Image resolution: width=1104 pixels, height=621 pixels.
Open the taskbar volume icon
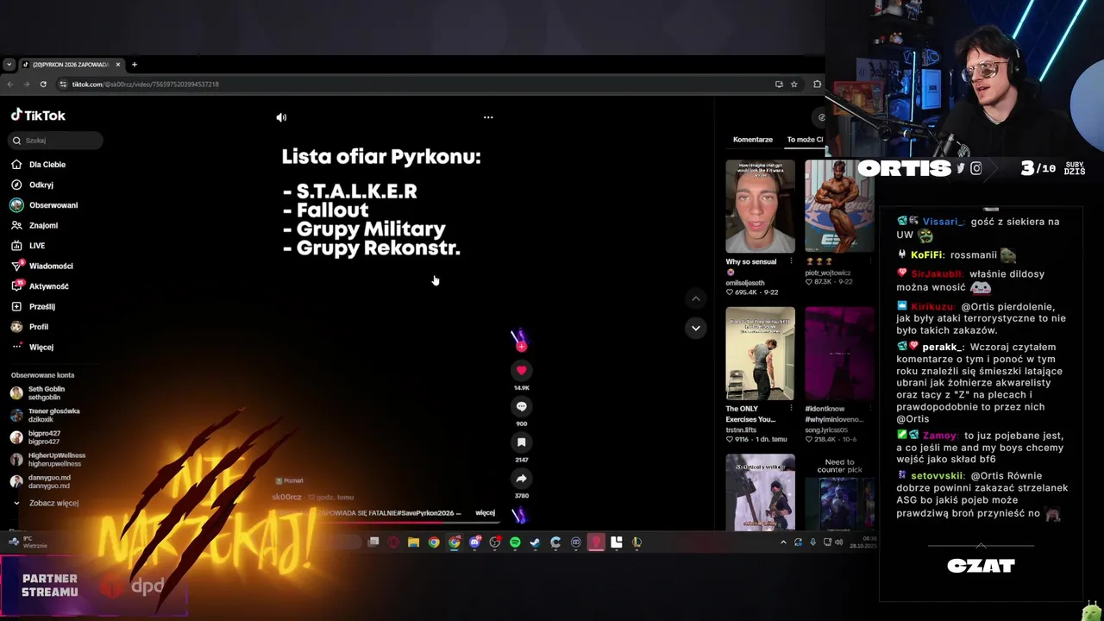point(839,543)
